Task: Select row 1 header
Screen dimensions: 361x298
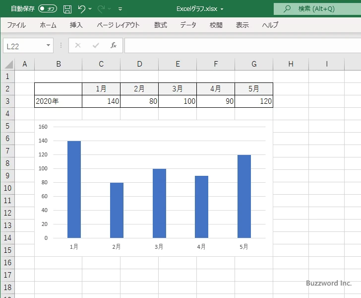Action: (x=7, y=76)
